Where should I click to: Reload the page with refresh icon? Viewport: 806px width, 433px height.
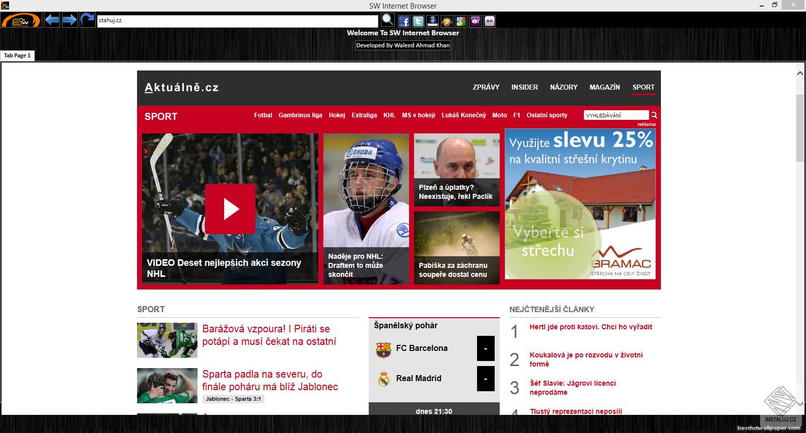pos(88,20)
